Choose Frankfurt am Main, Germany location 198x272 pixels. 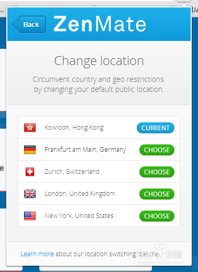[157, 150]
